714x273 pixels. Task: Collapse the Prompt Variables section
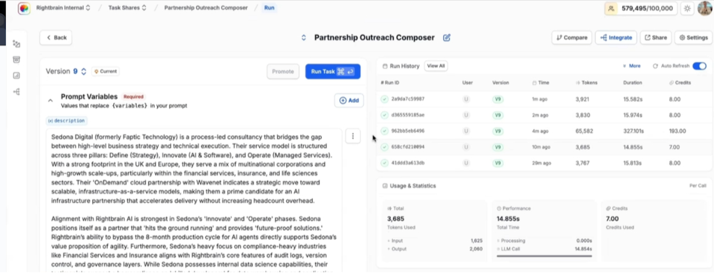pyautogui.click(x=50, y=101)
